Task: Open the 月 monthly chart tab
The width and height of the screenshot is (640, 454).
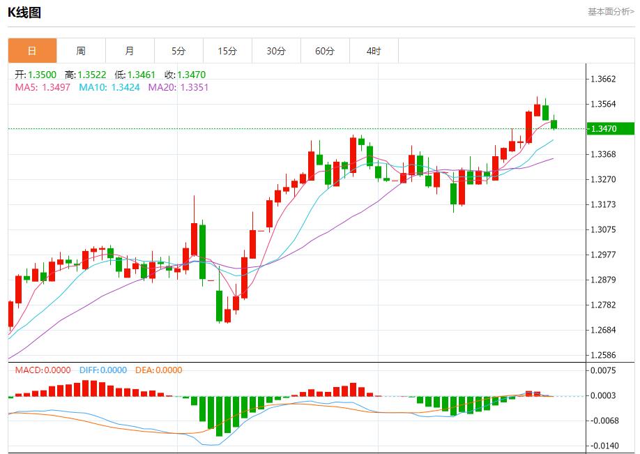Action: 130,51
